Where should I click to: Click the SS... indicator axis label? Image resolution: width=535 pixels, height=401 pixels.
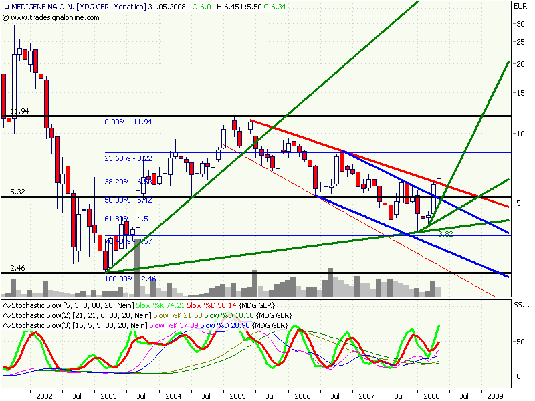pos(521,305)
